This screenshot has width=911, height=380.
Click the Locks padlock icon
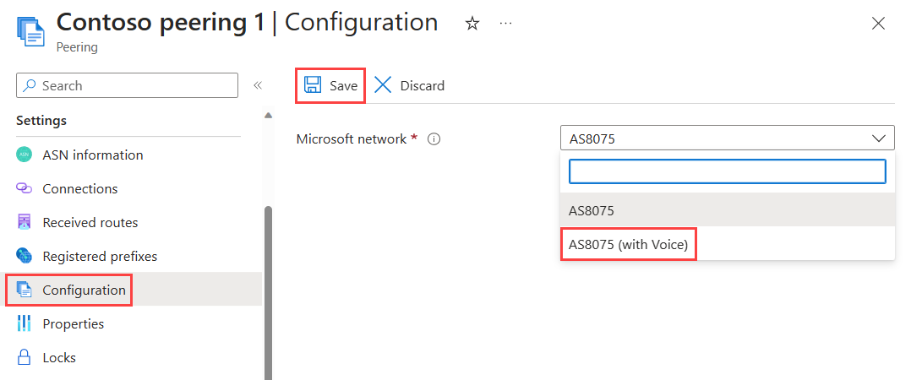(24, 357)
